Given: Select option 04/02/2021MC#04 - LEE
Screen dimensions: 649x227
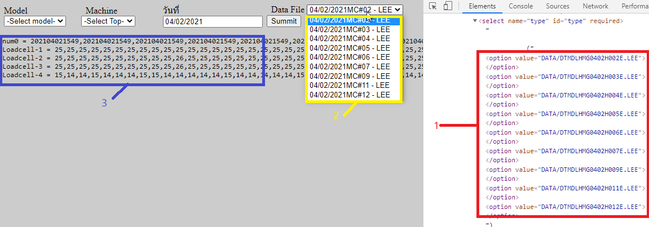Looking at the screenshot, I should pos(354,38).
